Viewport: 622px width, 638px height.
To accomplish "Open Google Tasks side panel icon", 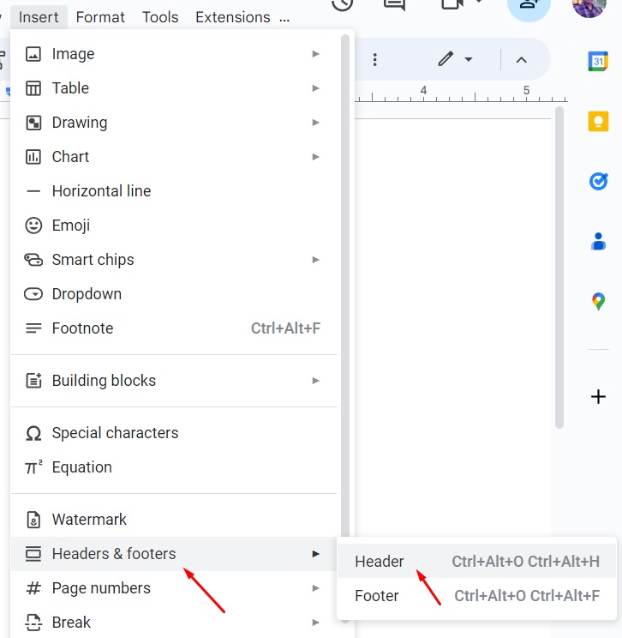I will tap(598, 181).
